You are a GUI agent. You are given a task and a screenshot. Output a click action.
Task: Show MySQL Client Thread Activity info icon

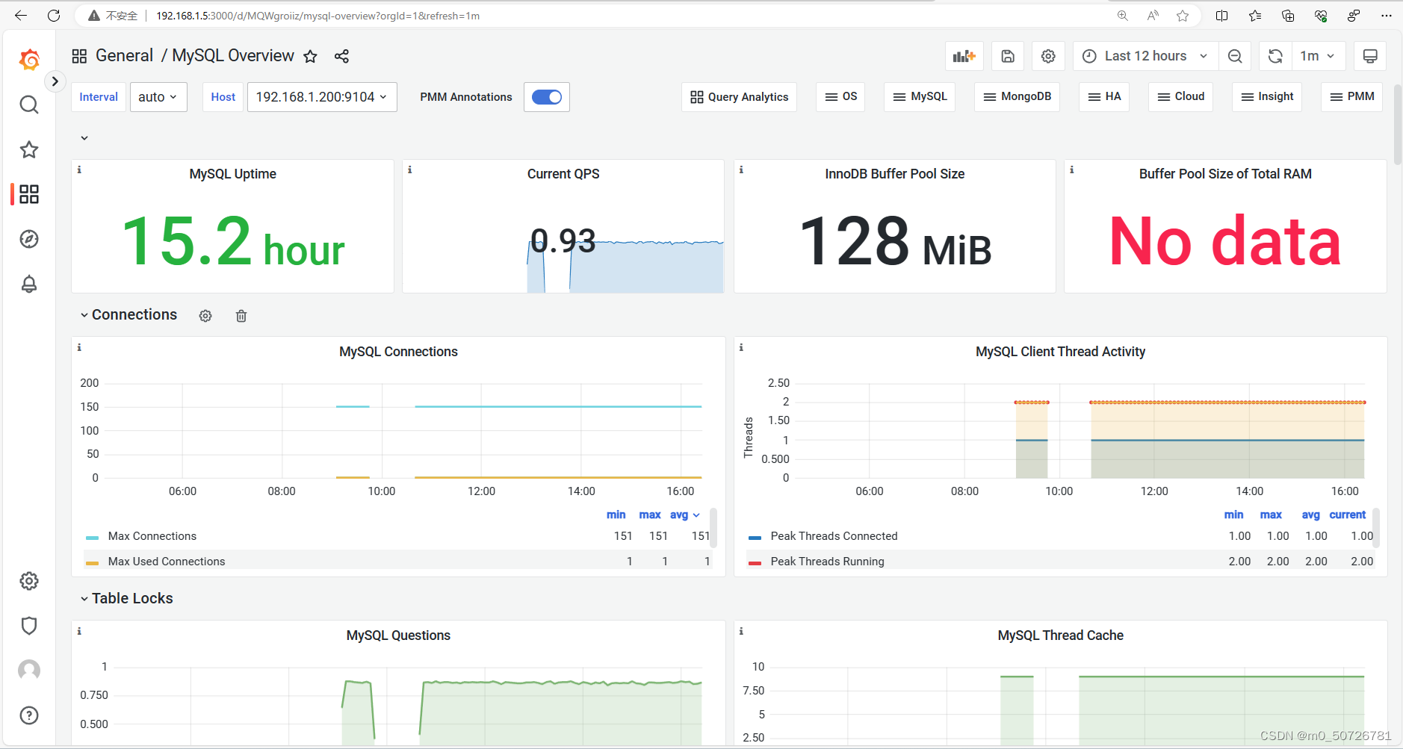click(741, 348)
